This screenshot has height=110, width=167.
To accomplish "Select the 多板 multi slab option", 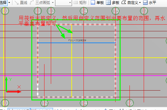I will pos(113,2).
